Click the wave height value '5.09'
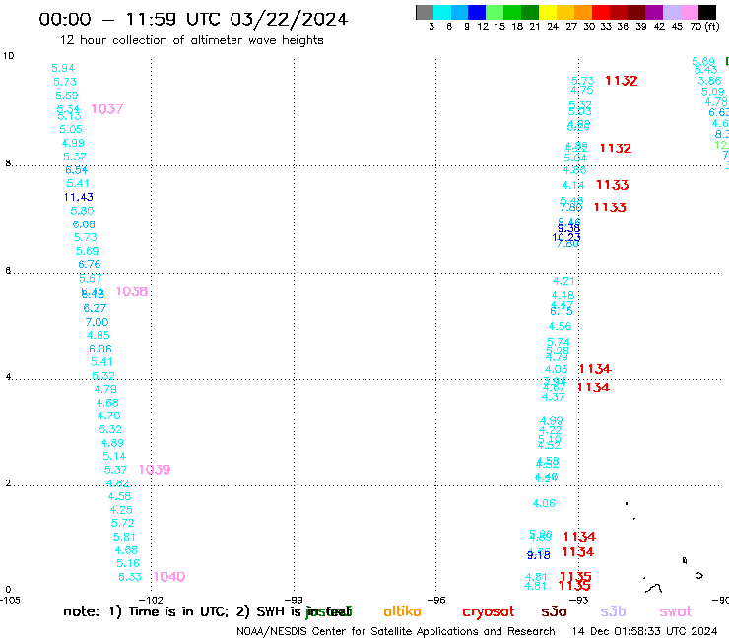This screenshot has width=729, height=640. point(712,92)
